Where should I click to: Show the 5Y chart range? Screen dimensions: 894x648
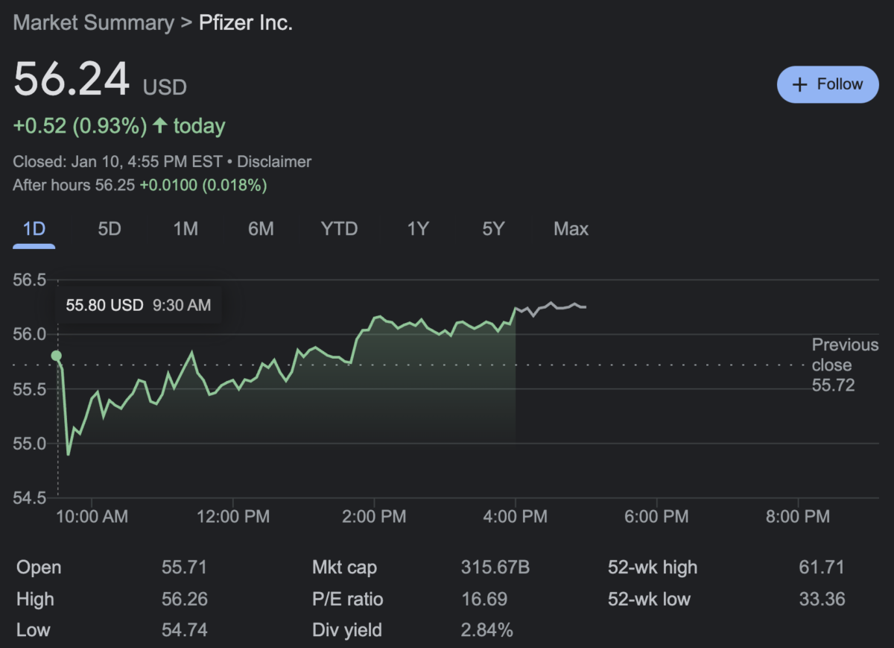(x=493, y=229)
